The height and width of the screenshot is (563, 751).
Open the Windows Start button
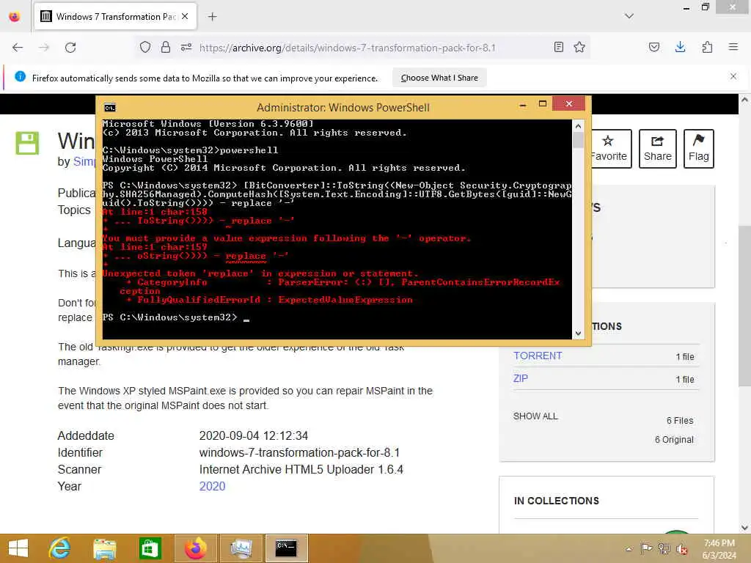click(x=18, y=548)
